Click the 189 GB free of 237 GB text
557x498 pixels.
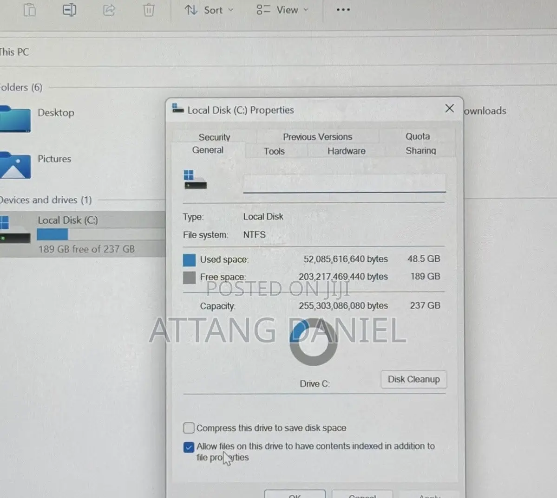point(86,249)
